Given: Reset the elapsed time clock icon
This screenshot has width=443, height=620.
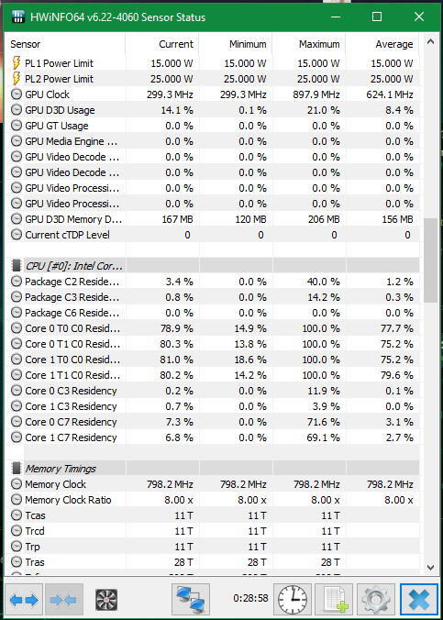Looking at the screenshot, I should tap(293, 600).
